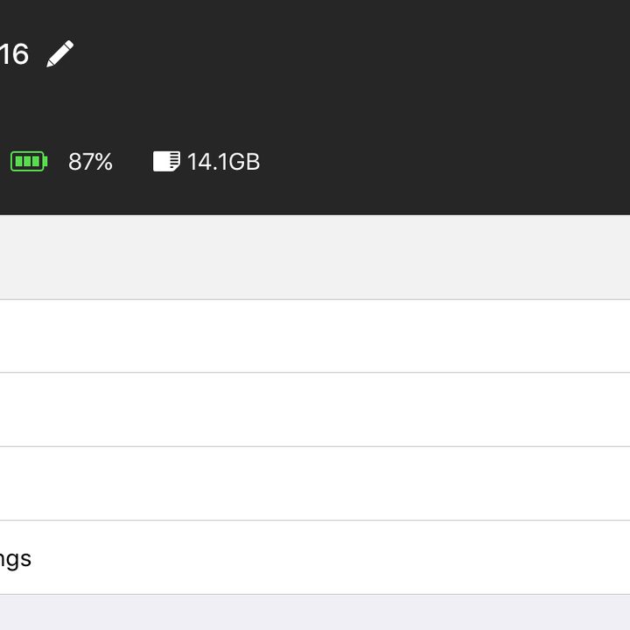
Task: Open the second list row
Action: (x=315, y=409)
